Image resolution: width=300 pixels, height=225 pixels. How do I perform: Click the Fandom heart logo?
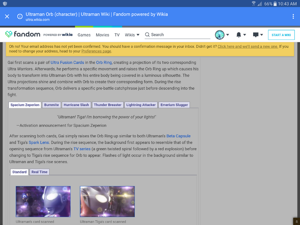tap(8, 34)
